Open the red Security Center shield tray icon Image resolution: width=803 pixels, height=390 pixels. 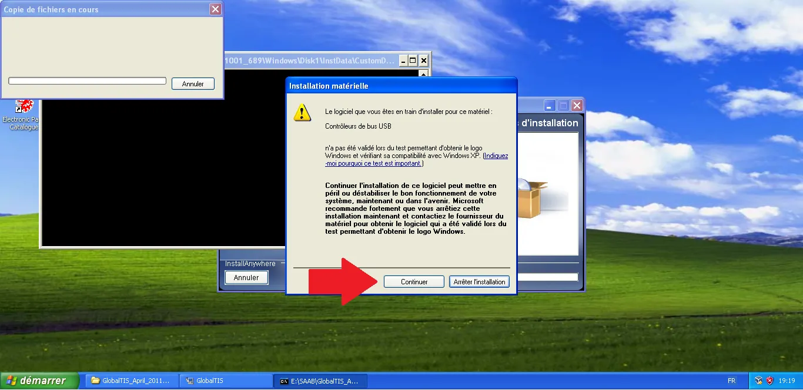click(x=768, y=381)
